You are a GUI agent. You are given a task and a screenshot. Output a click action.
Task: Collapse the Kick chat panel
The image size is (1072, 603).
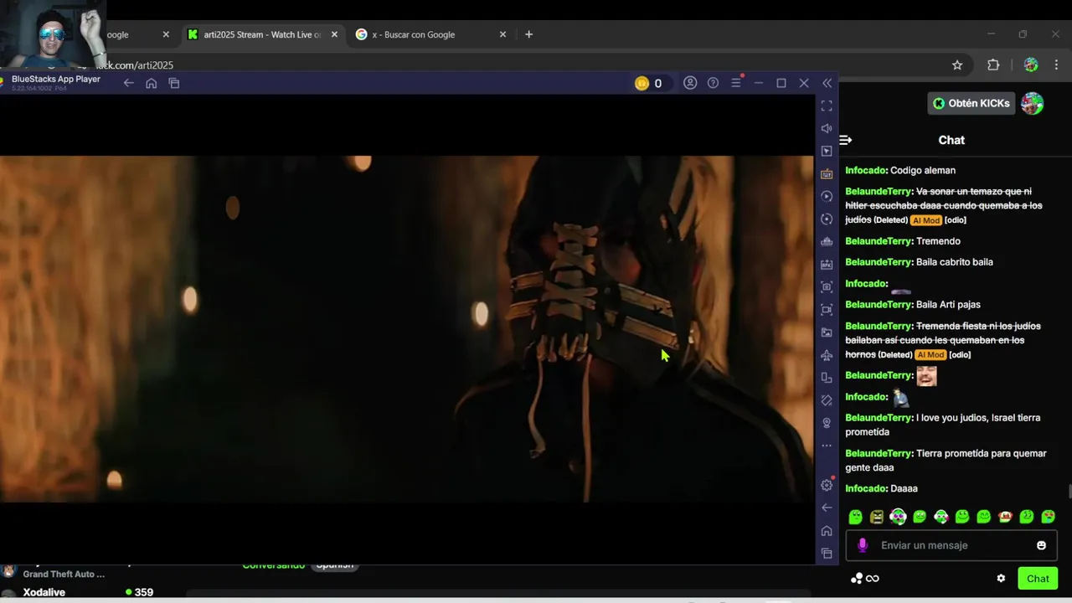click(x=846, y=140)
